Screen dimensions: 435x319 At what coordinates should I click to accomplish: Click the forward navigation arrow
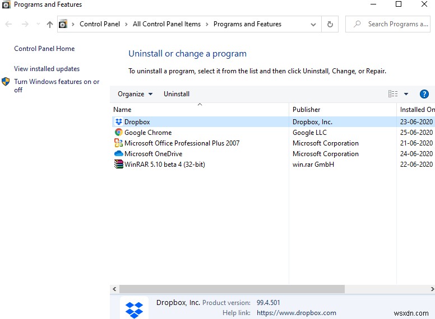click(25, 25)
